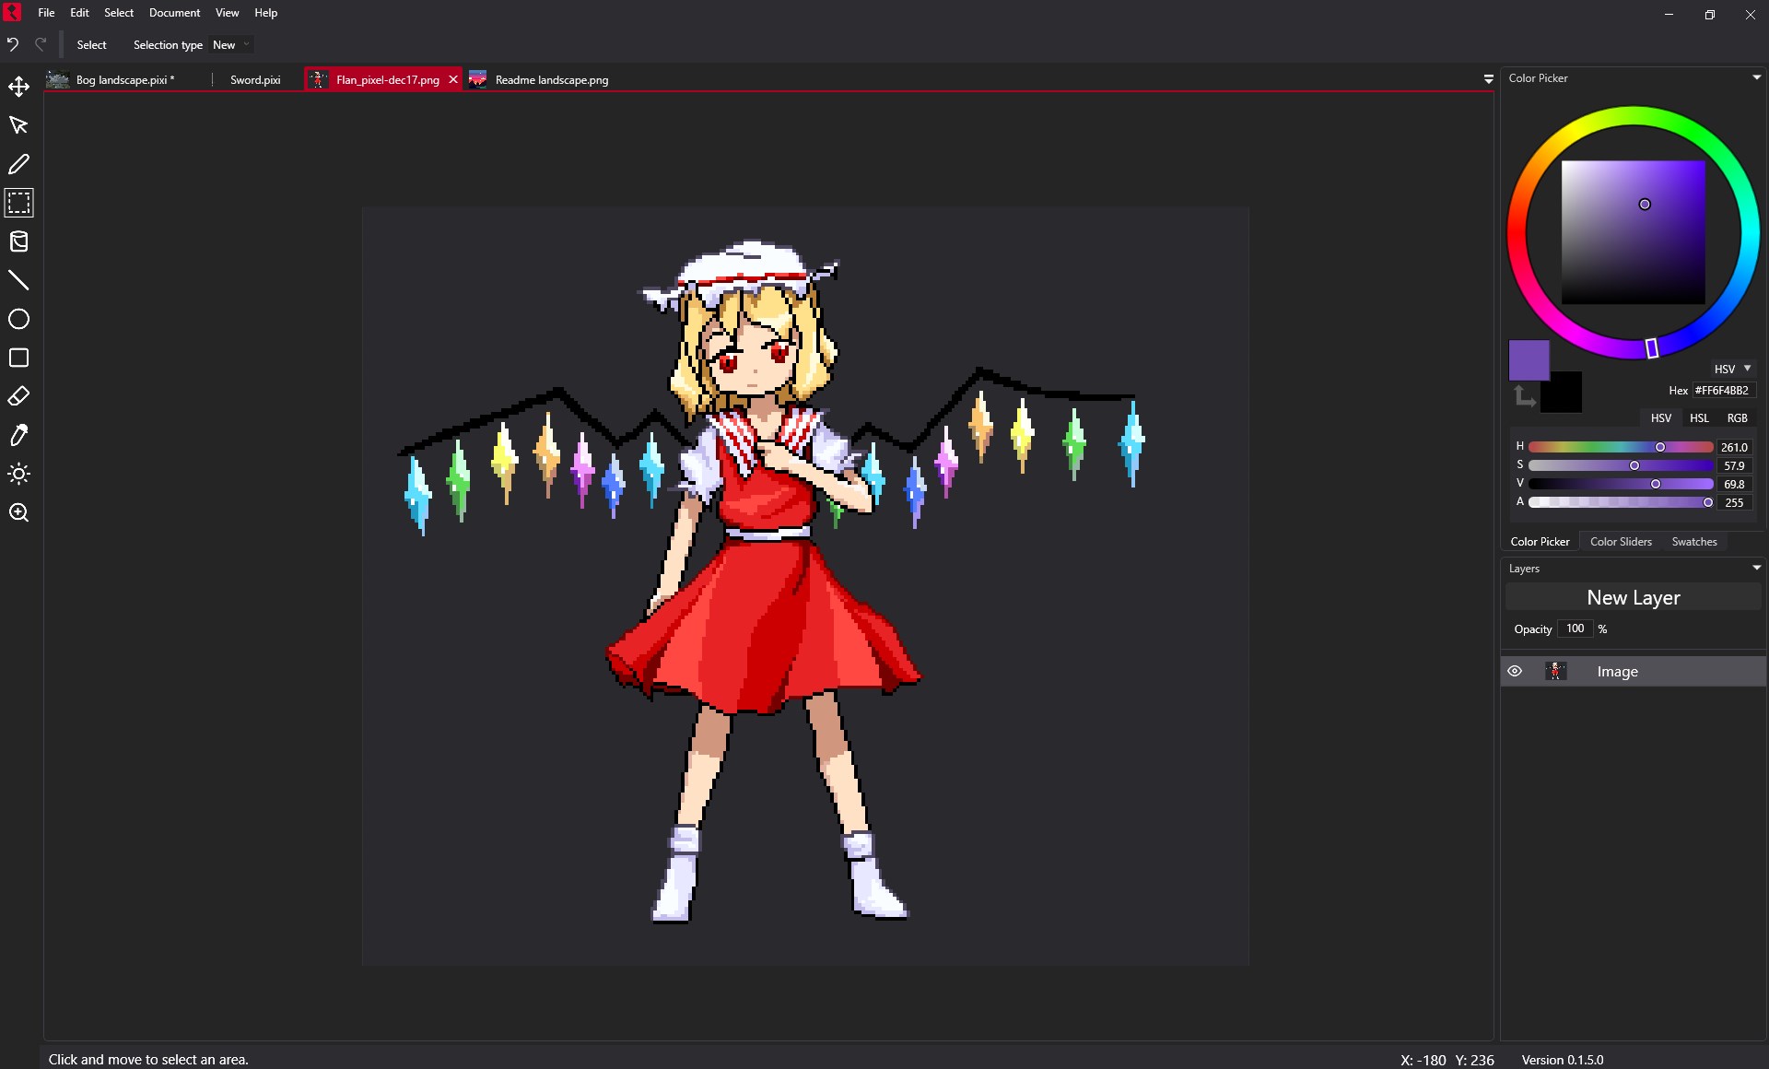Switch to the Readme landscape.png tab
Viewport: 1769px width, 1069px height.
[550, 79]
